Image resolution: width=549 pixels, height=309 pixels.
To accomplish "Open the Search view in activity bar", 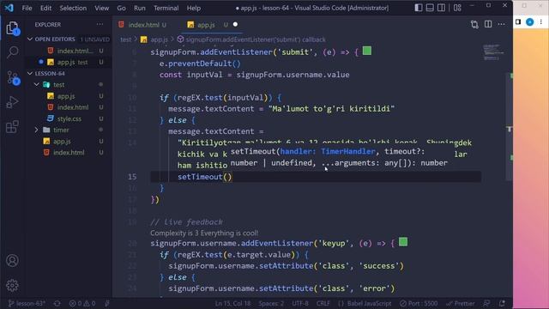I will click(12, 52).
